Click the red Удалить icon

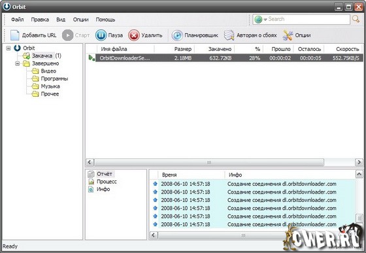click(x=134, y=35)
